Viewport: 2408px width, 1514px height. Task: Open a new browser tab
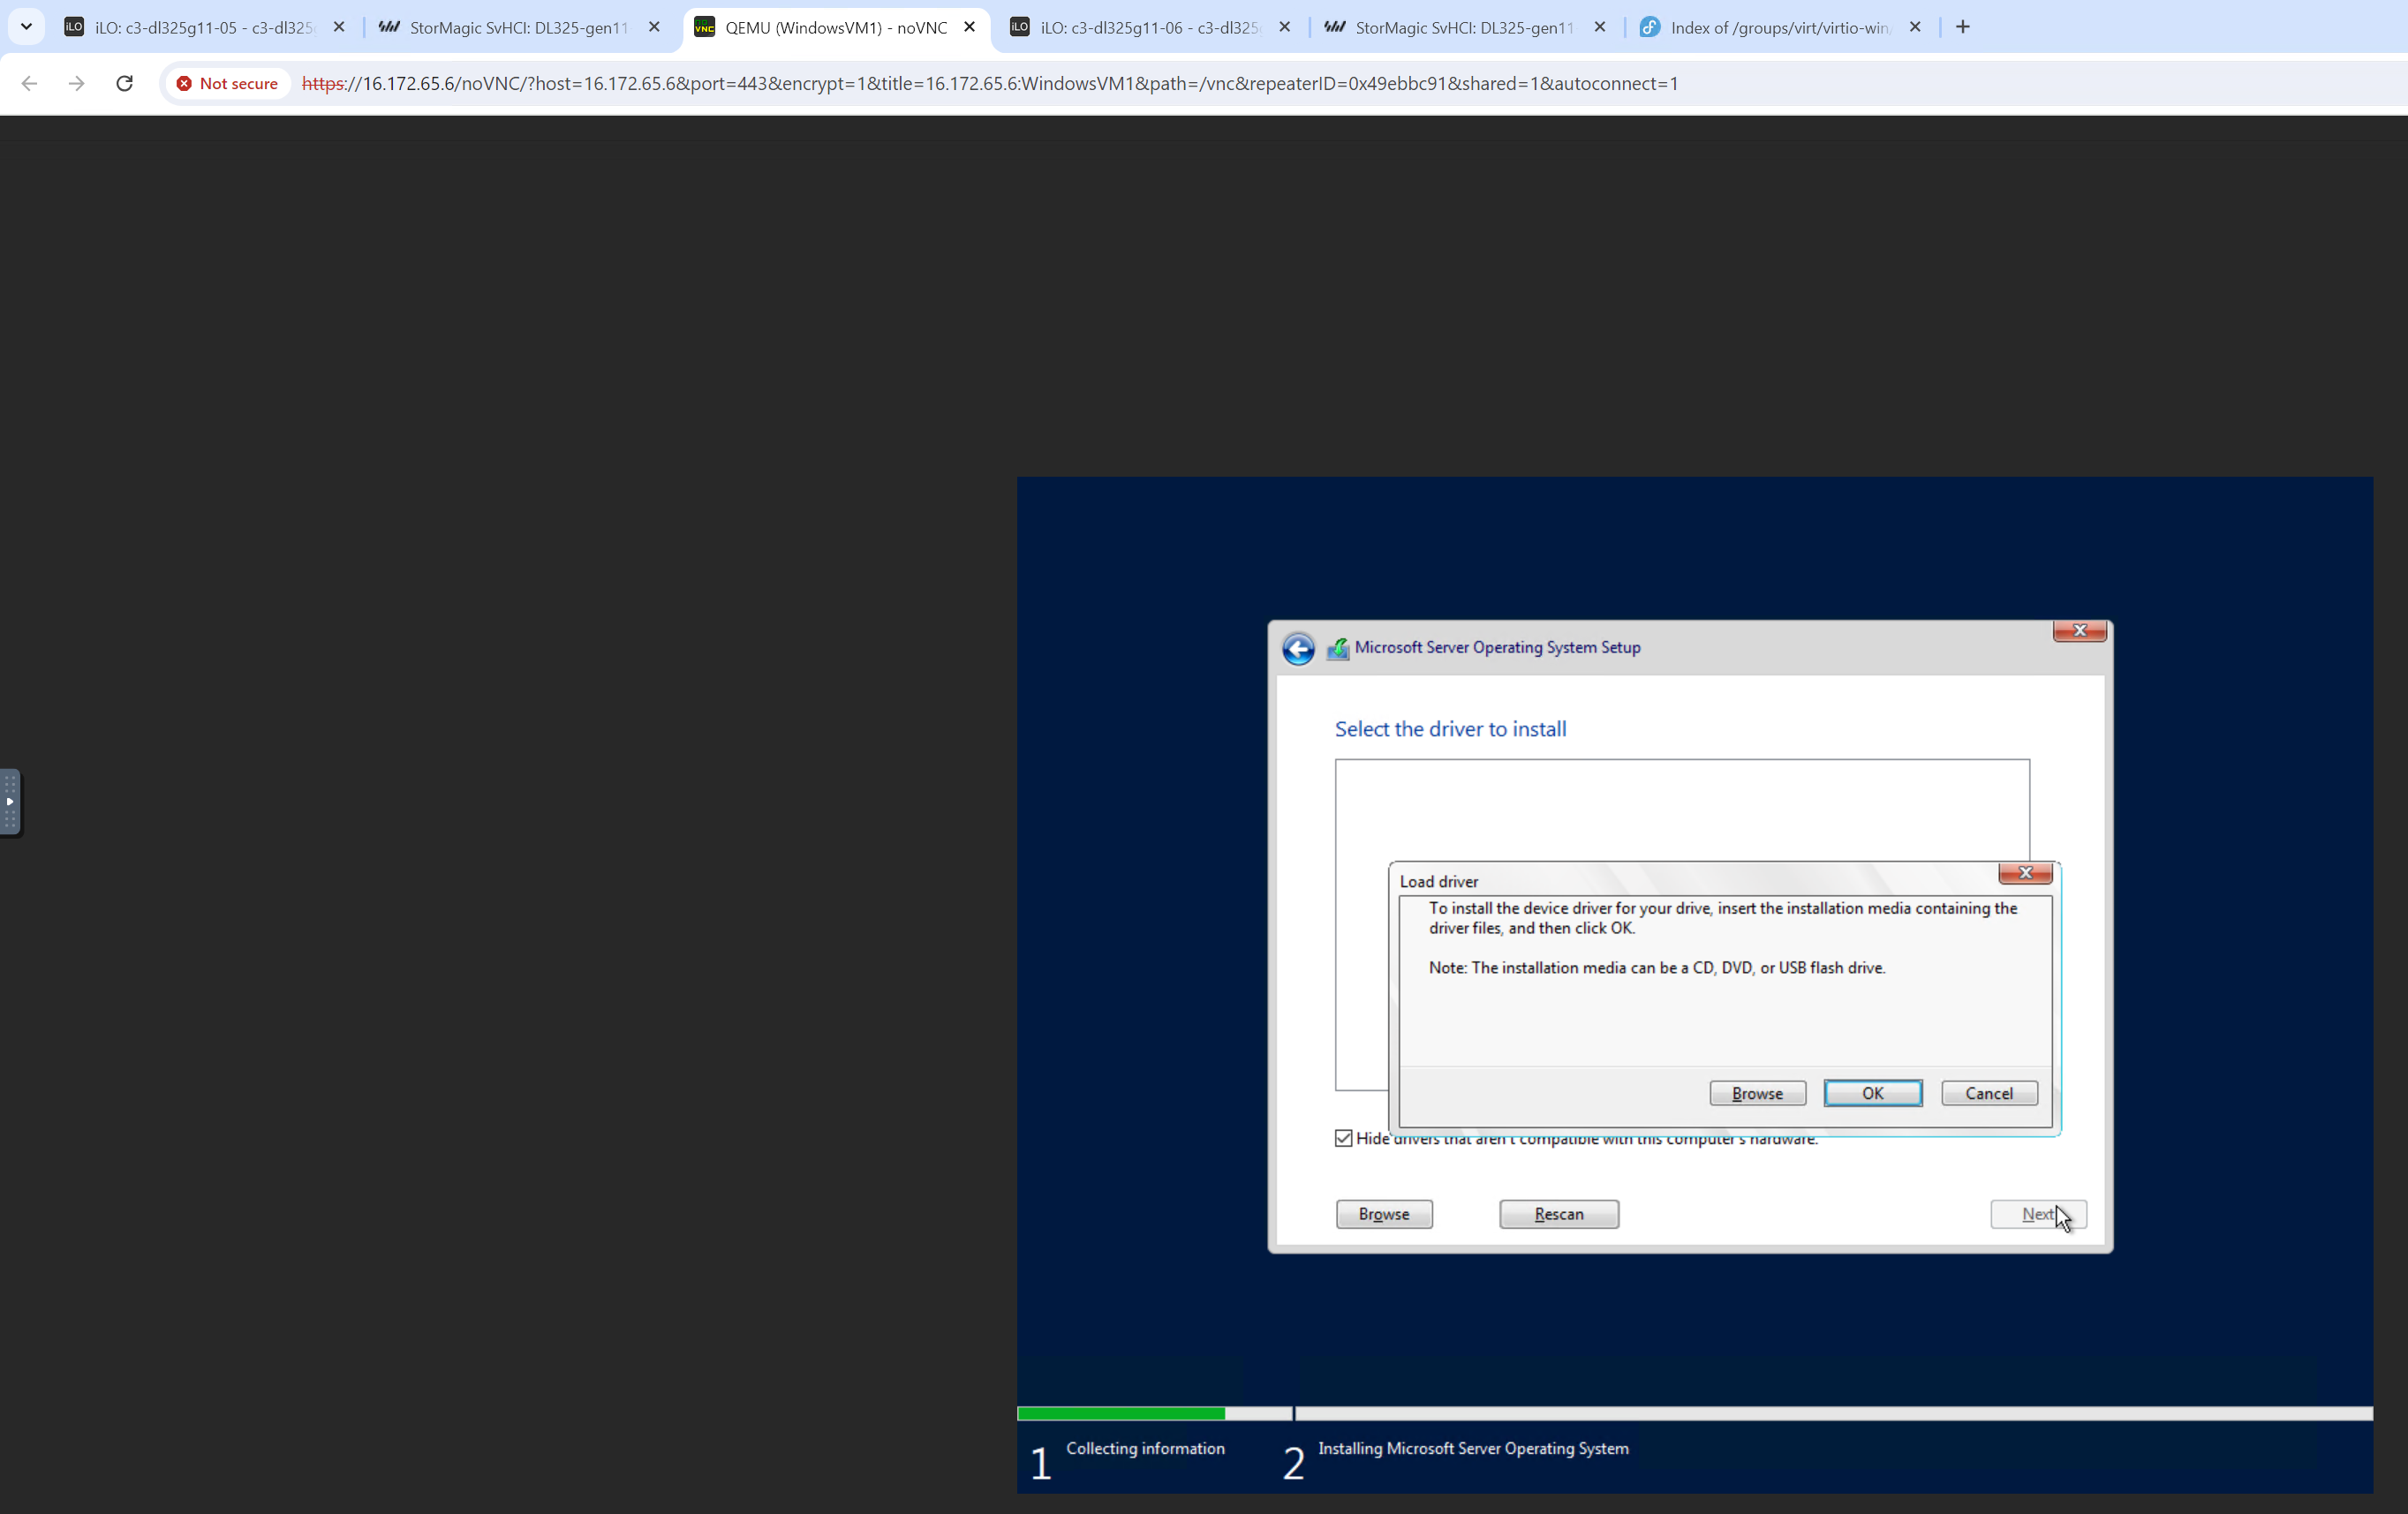pyautogui.click(x=1963, y=27)
